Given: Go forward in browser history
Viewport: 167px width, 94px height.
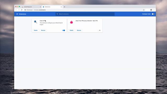Looking at the screenshot, I should point(19,10).
